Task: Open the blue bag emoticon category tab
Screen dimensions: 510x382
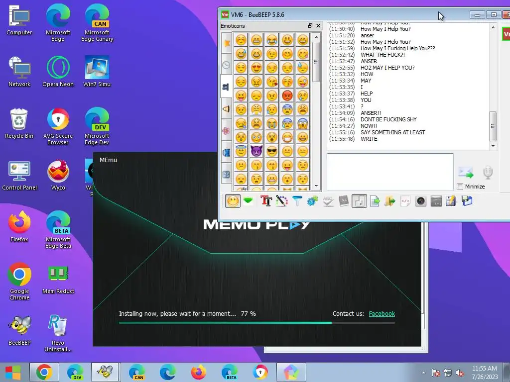Action: 227,152
